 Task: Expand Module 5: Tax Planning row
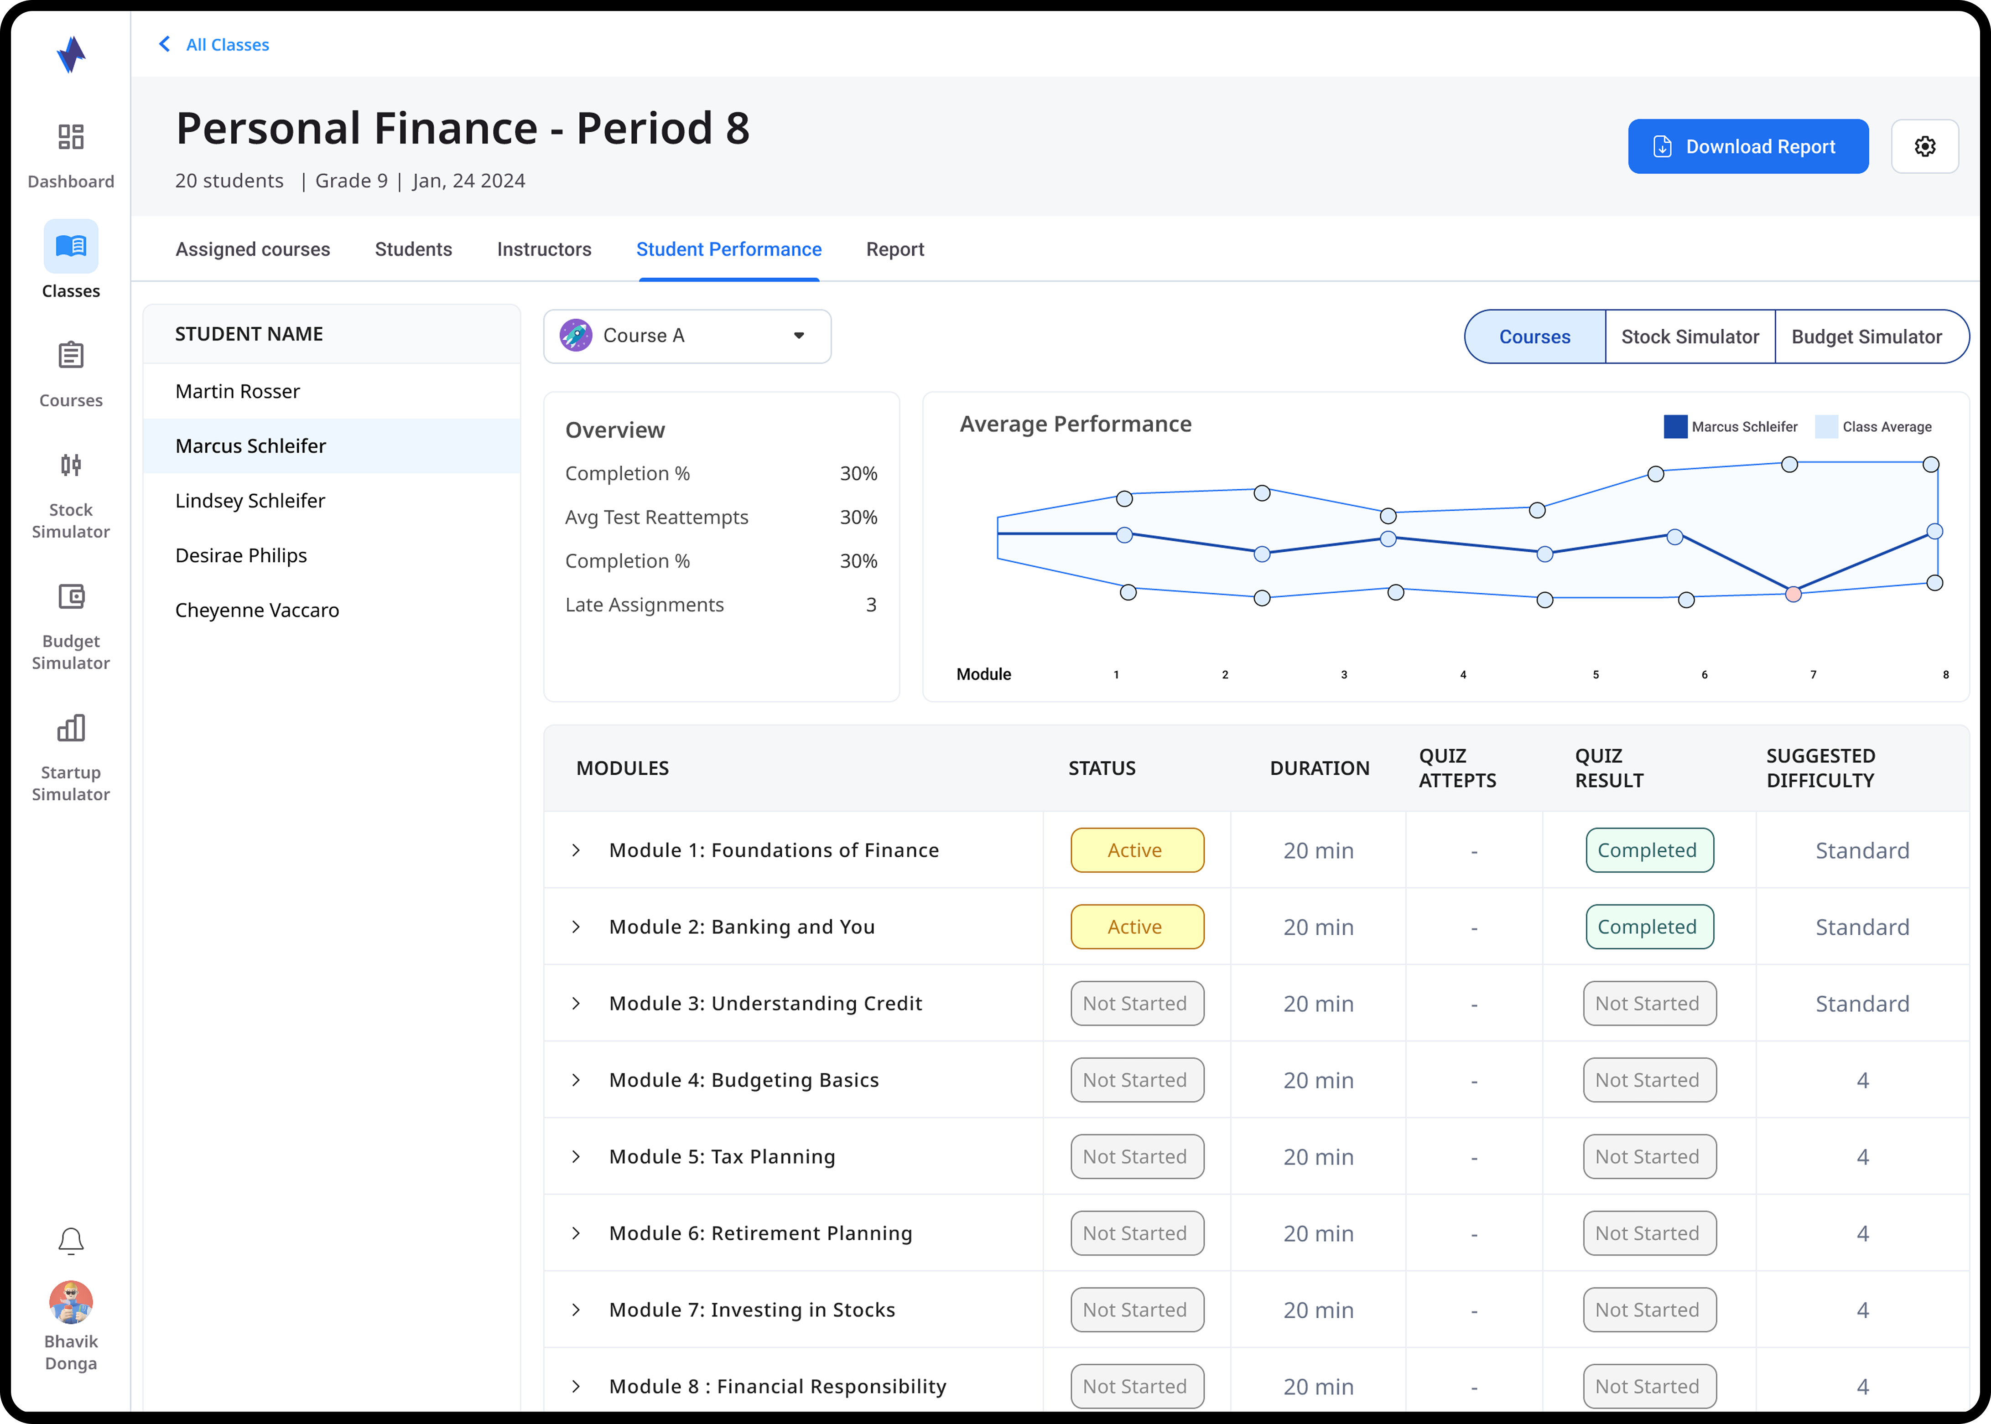pyautogui.click(x=576, y=1156)
